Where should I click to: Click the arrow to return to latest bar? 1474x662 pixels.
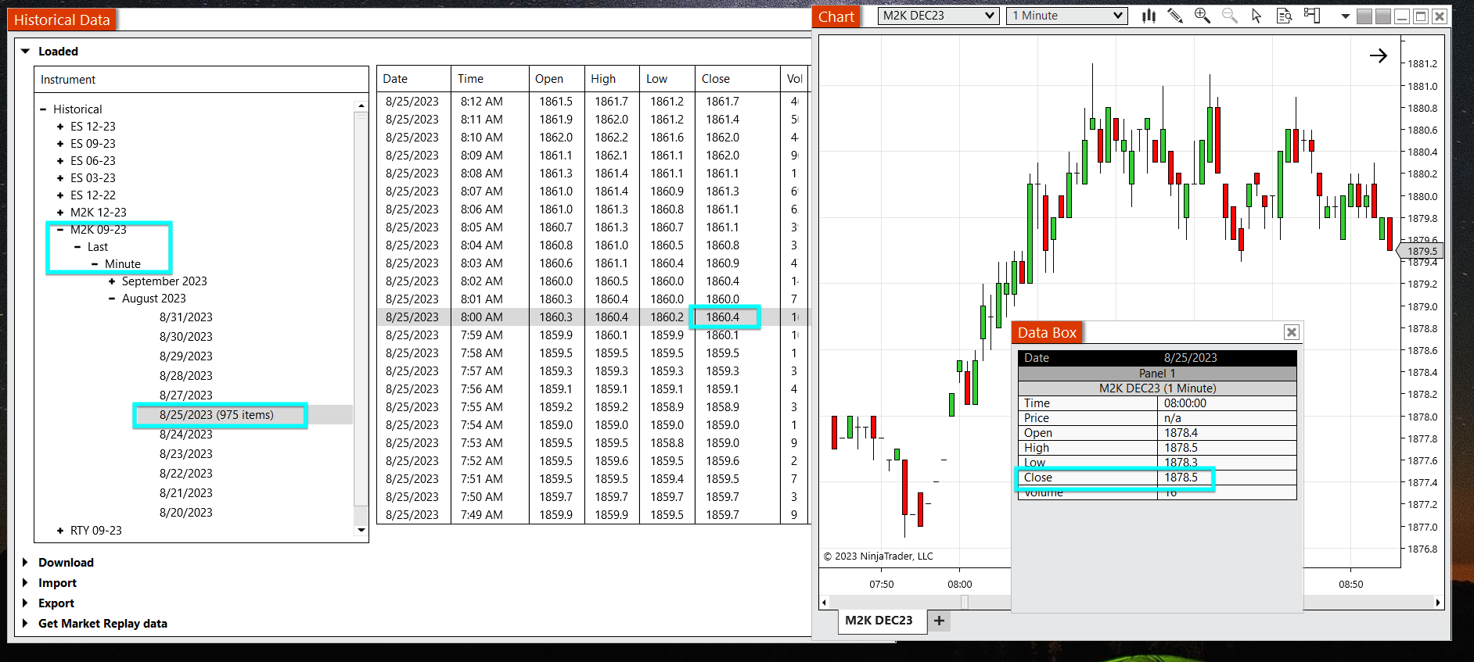pyautogui.click(x=1379, y=55)
